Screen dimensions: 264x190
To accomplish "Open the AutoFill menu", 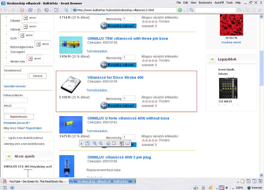I will tap(219, 3).
